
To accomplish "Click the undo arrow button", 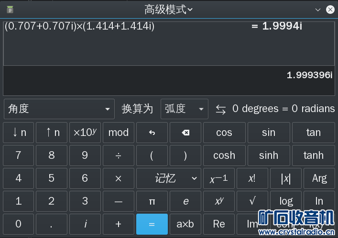I will coord(152,133).
